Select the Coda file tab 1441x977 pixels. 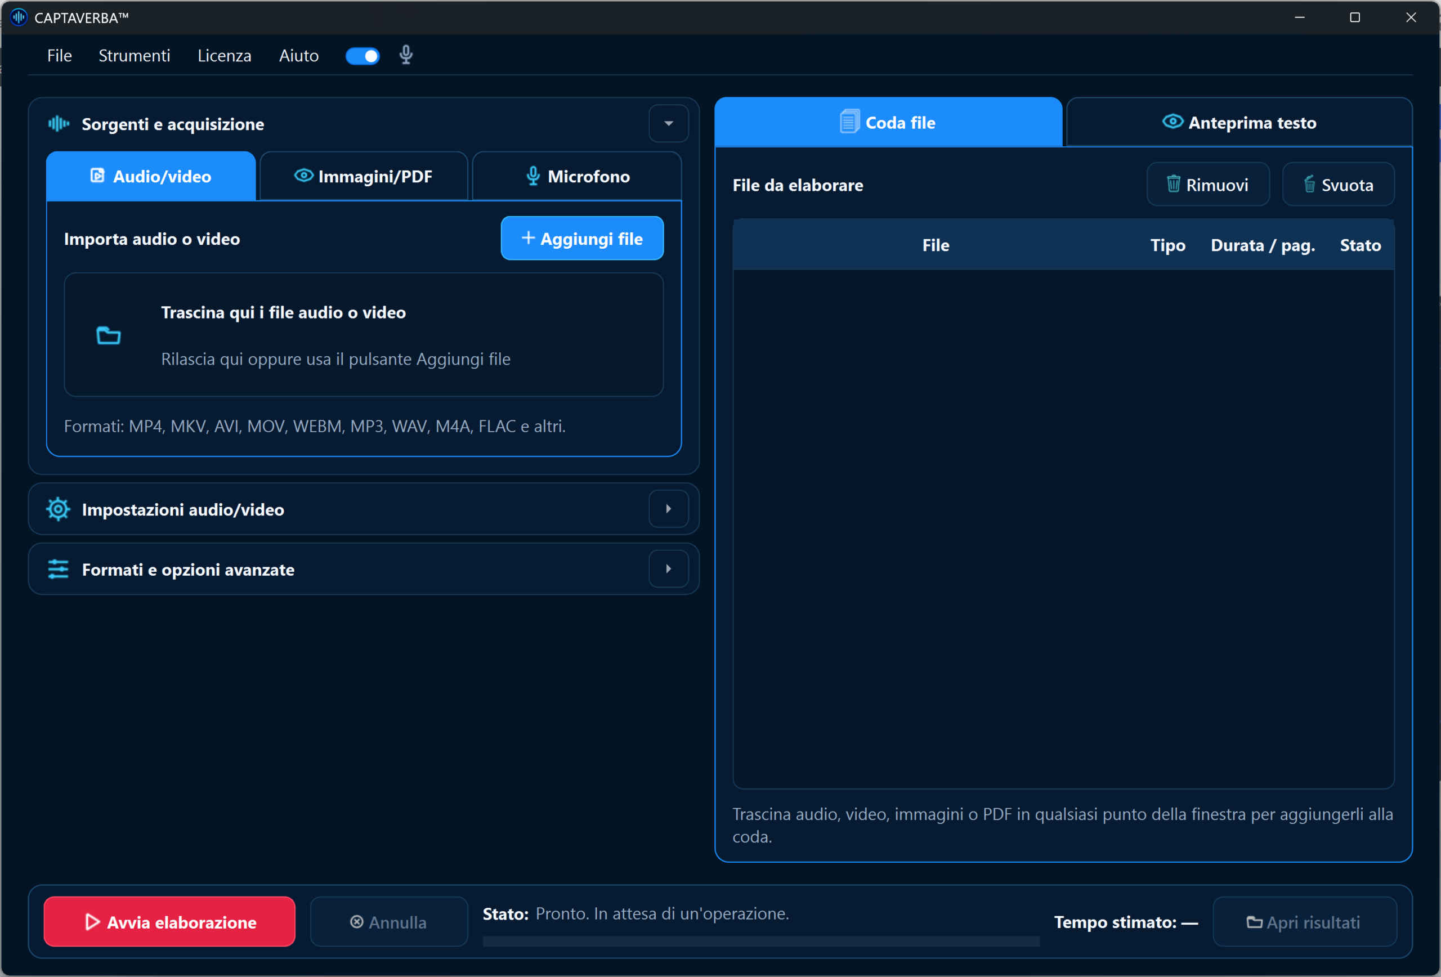(x=888, y=122)
